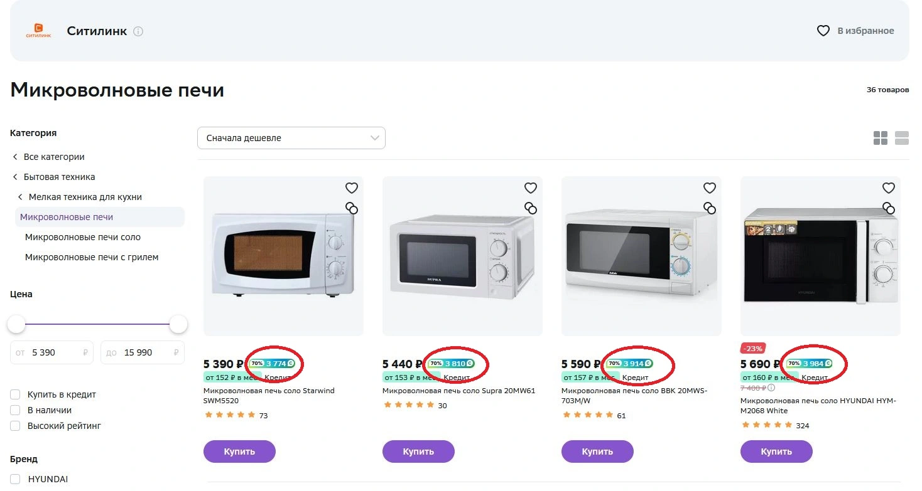The height and width of the screenshot is (491, 922).
Task: Select Микроволновые печи с грилем subcategory
Action: [92, 257]
